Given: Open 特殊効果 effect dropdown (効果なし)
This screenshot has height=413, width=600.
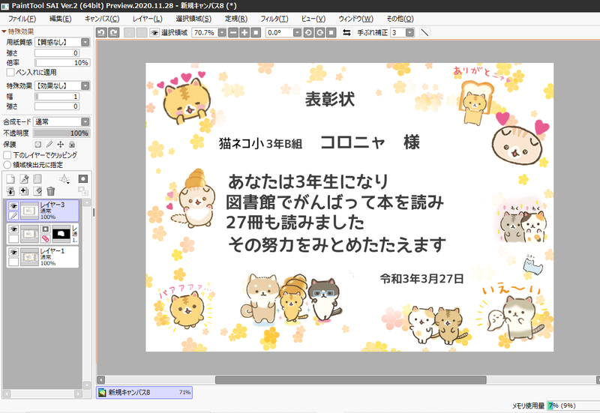Looking at the screenshot, I should 62,85.
